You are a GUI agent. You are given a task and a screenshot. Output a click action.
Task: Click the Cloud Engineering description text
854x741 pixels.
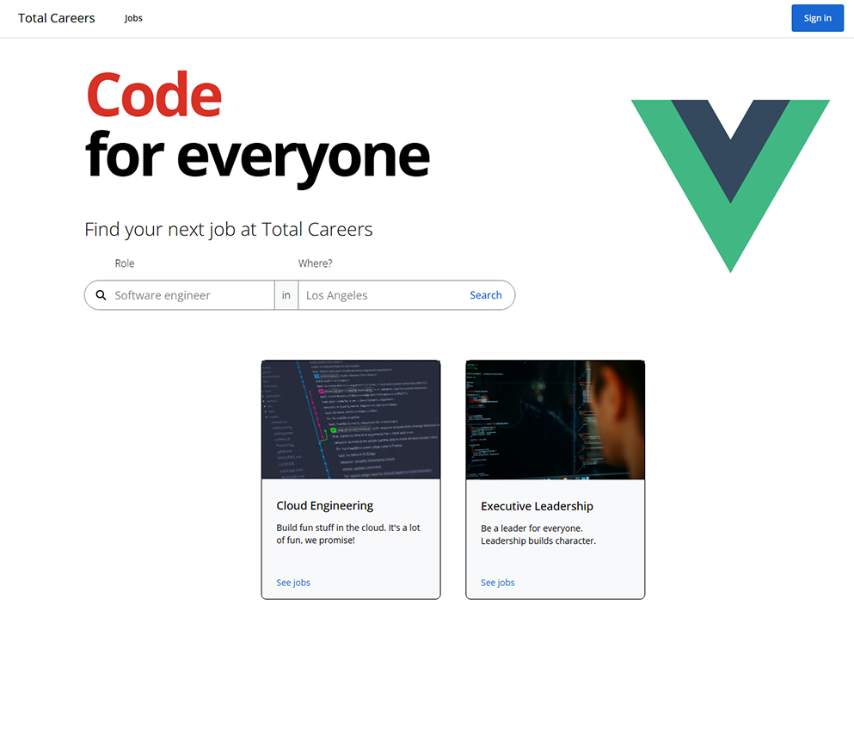[348, 534]
